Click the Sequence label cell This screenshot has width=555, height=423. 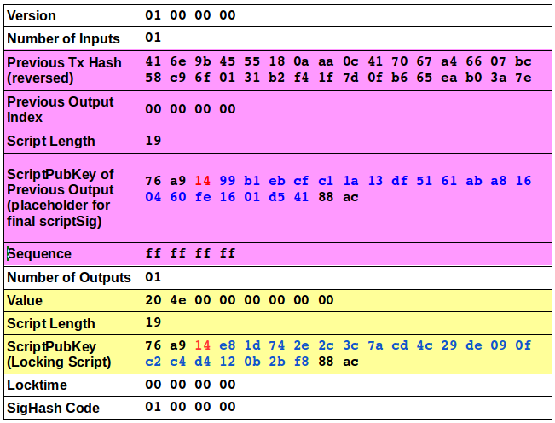click(x=39, y=254)
